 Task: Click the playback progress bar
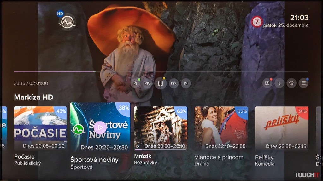coord(161,72)
